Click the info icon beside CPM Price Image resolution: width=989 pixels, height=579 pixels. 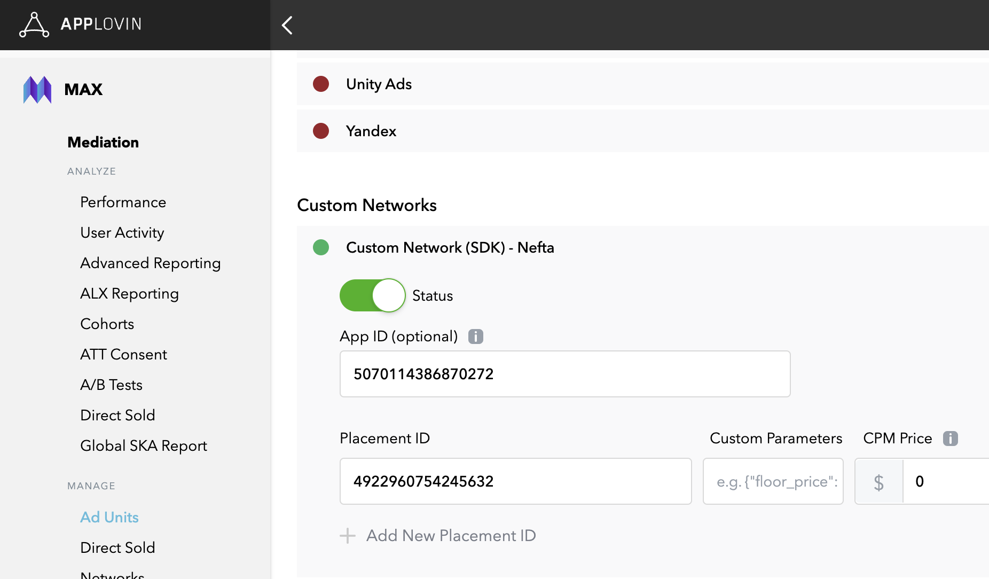click(951, 439)
